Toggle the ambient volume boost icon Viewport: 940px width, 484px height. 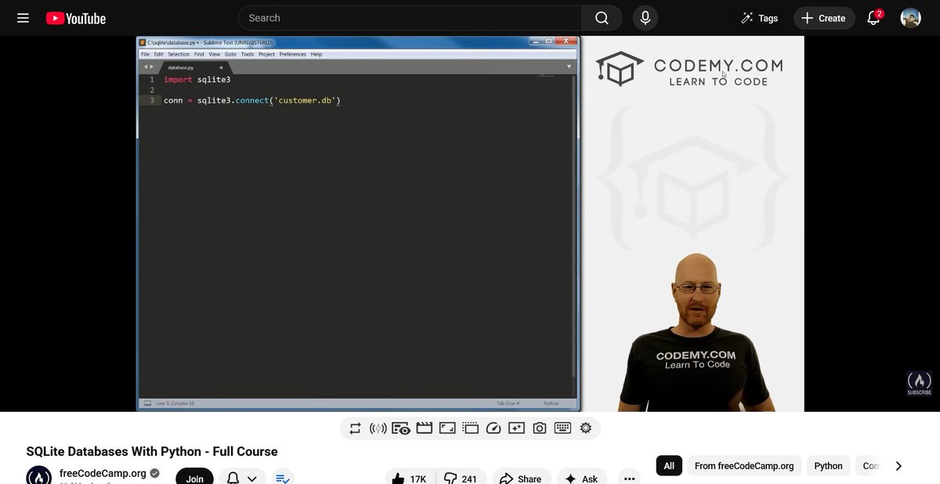point(378,428)
